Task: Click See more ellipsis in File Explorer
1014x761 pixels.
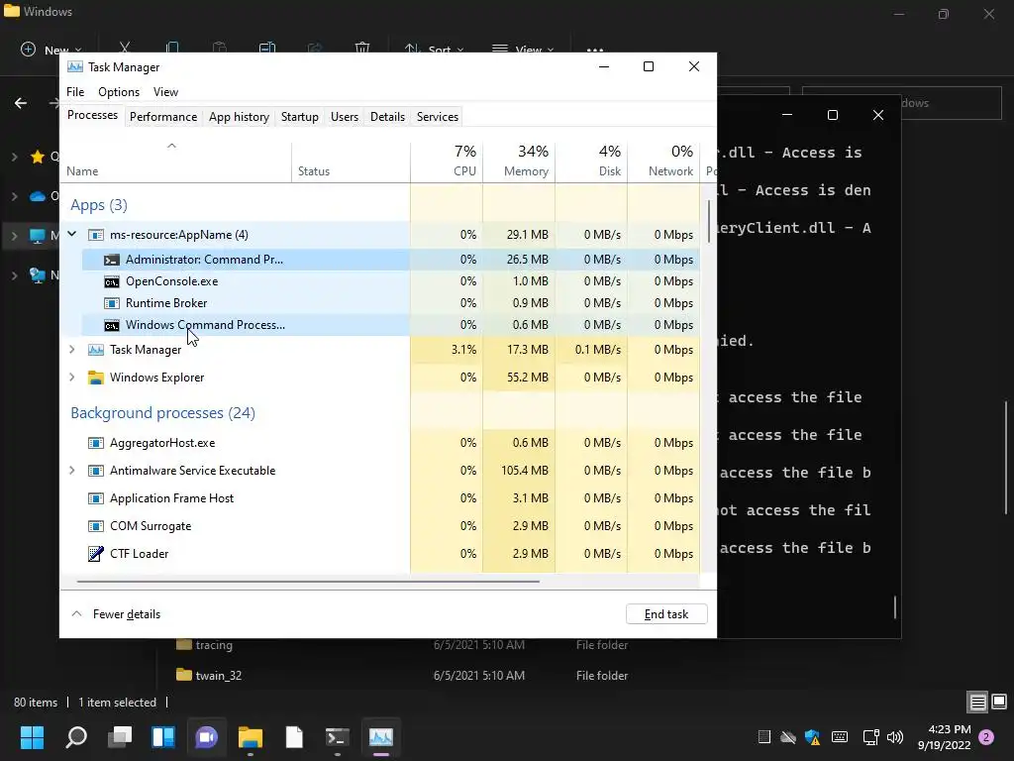Action: (595, 50)
